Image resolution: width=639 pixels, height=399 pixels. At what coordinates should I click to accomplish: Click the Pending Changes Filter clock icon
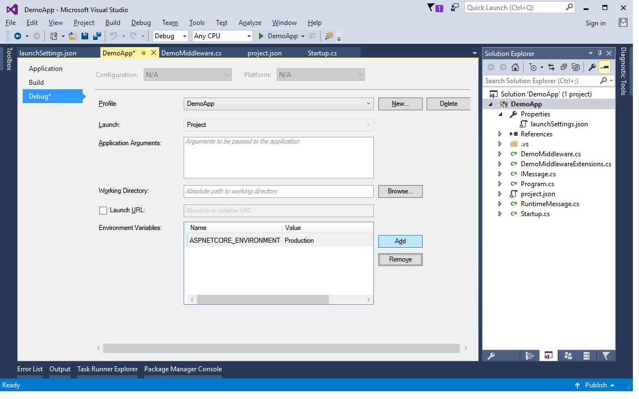click(x=533, y=67)
